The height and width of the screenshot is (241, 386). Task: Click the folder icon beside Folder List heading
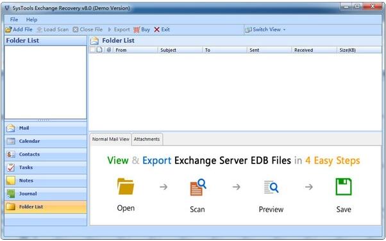point(94,40)
